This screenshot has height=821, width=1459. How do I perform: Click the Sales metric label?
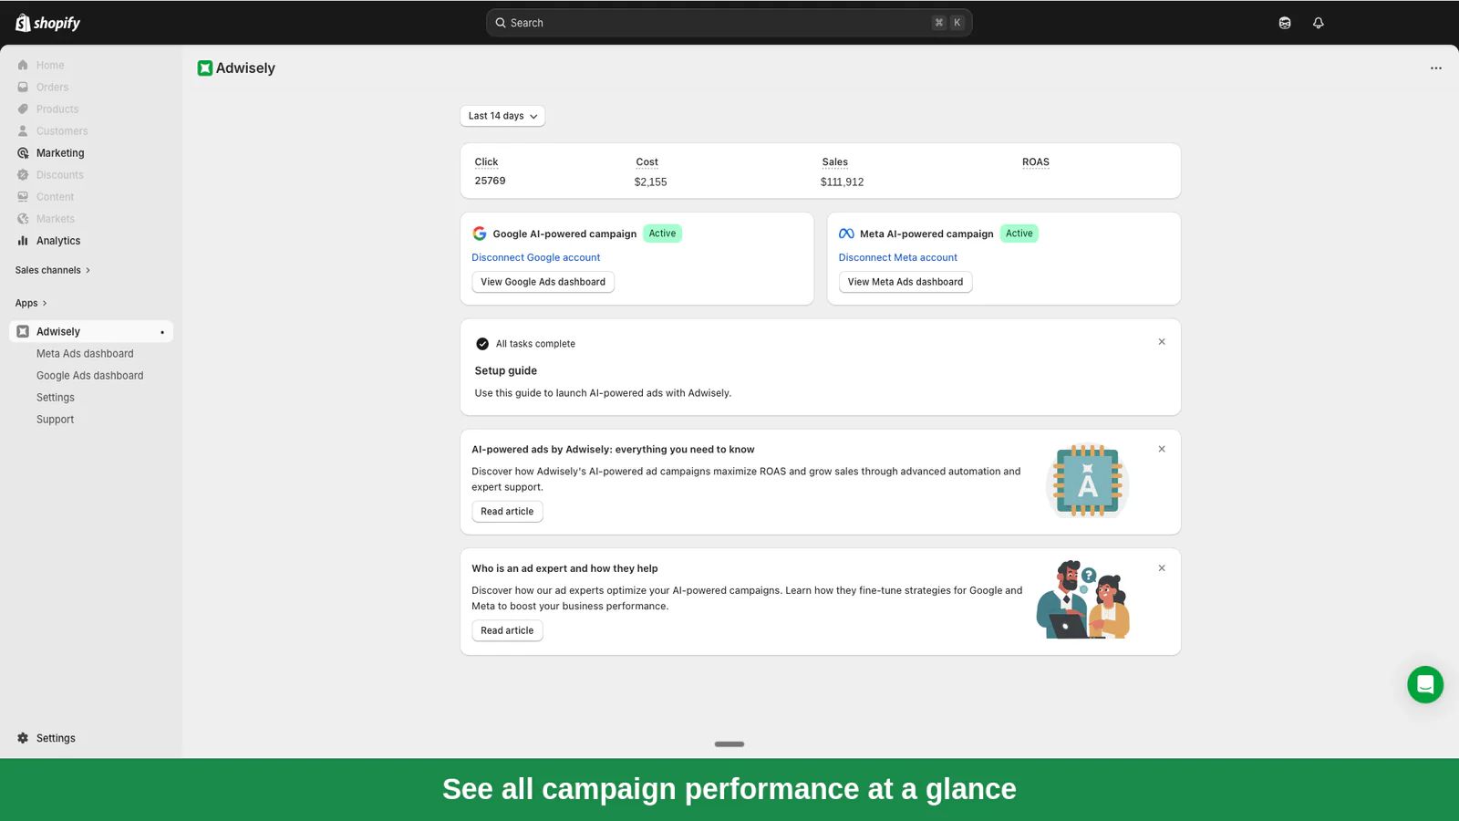click(834, 161)
